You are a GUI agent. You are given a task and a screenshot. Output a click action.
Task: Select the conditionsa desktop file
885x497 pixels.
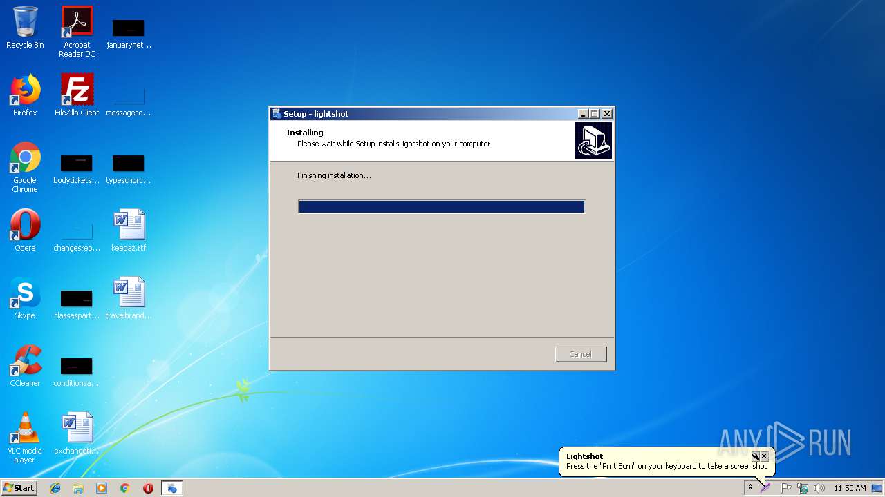point(77,371)
